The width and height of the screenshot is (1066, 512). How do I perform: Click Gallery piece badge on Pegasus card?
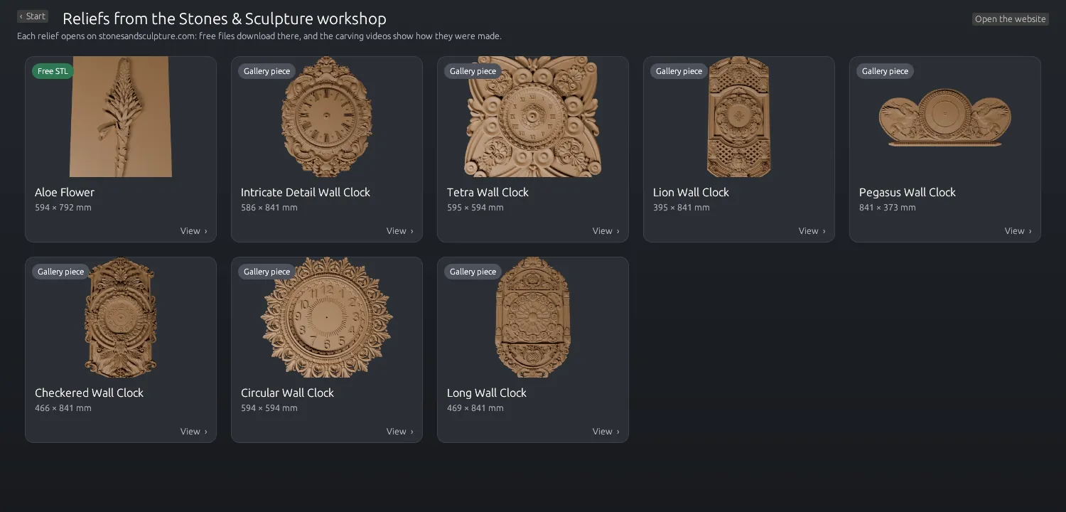tap(885, 71)
